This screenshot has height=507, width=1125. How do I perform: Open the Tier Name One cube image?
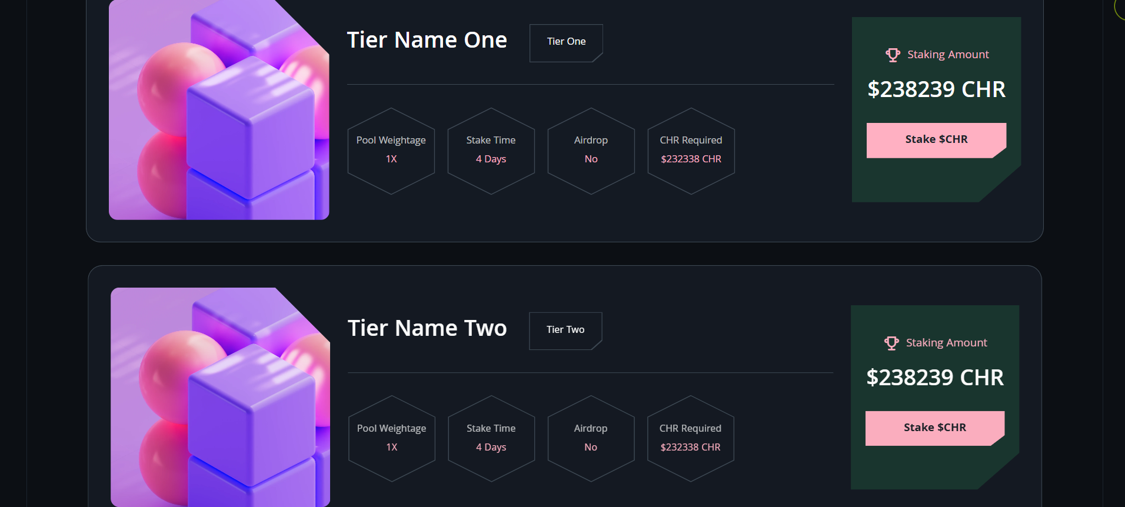(219, 110)
